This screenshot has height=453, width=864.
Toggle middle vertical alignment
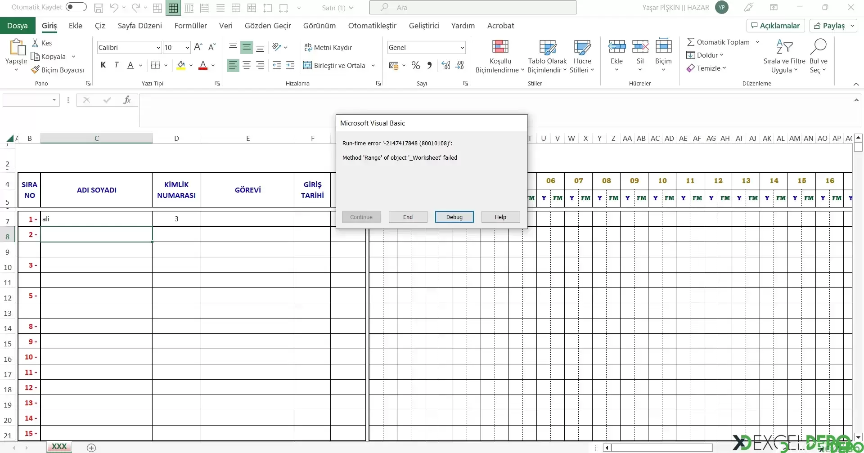[x=247, y=47]
